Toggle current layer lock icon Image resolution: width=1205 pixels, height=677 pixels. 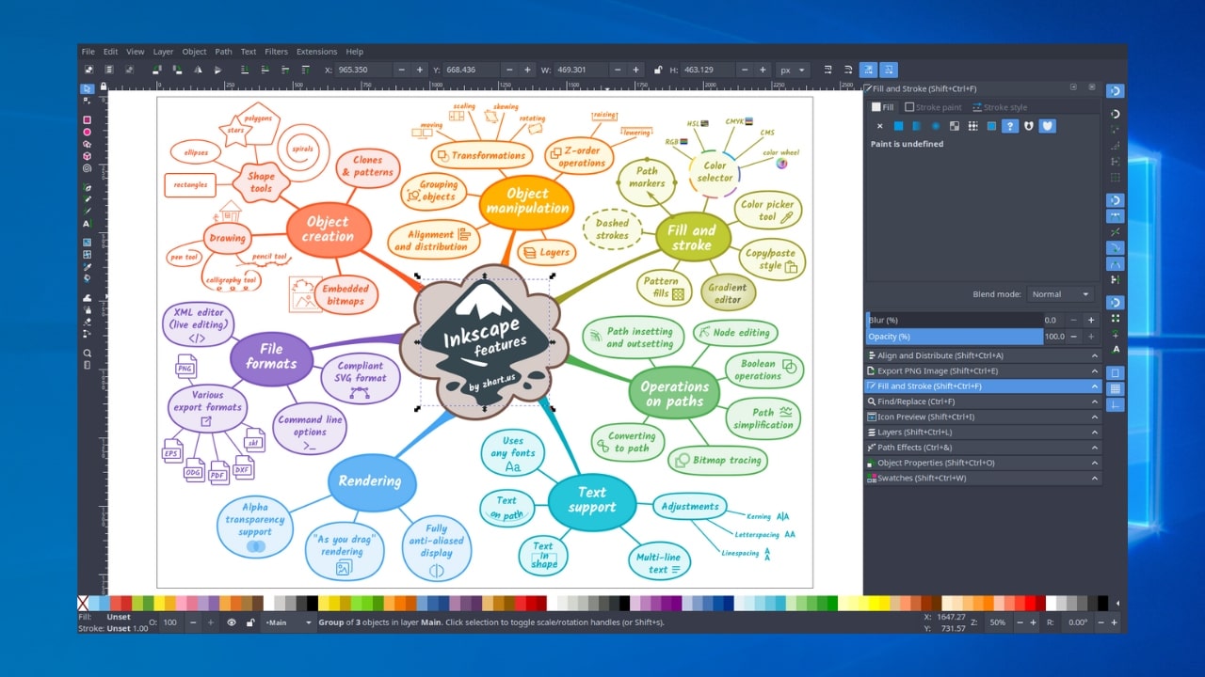250,622
